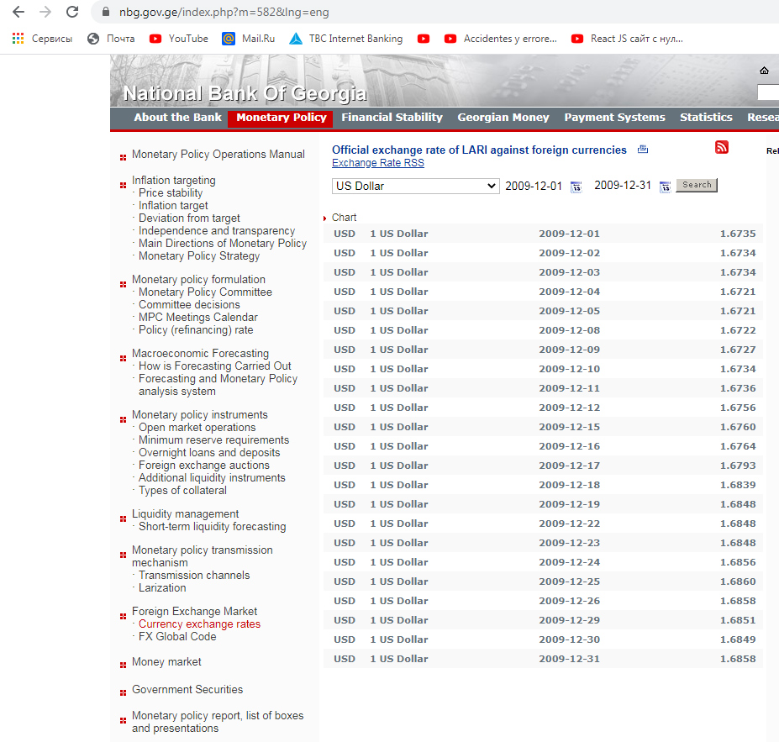
Task: Go back using the browser back arrow
Action: pos(18,13)
